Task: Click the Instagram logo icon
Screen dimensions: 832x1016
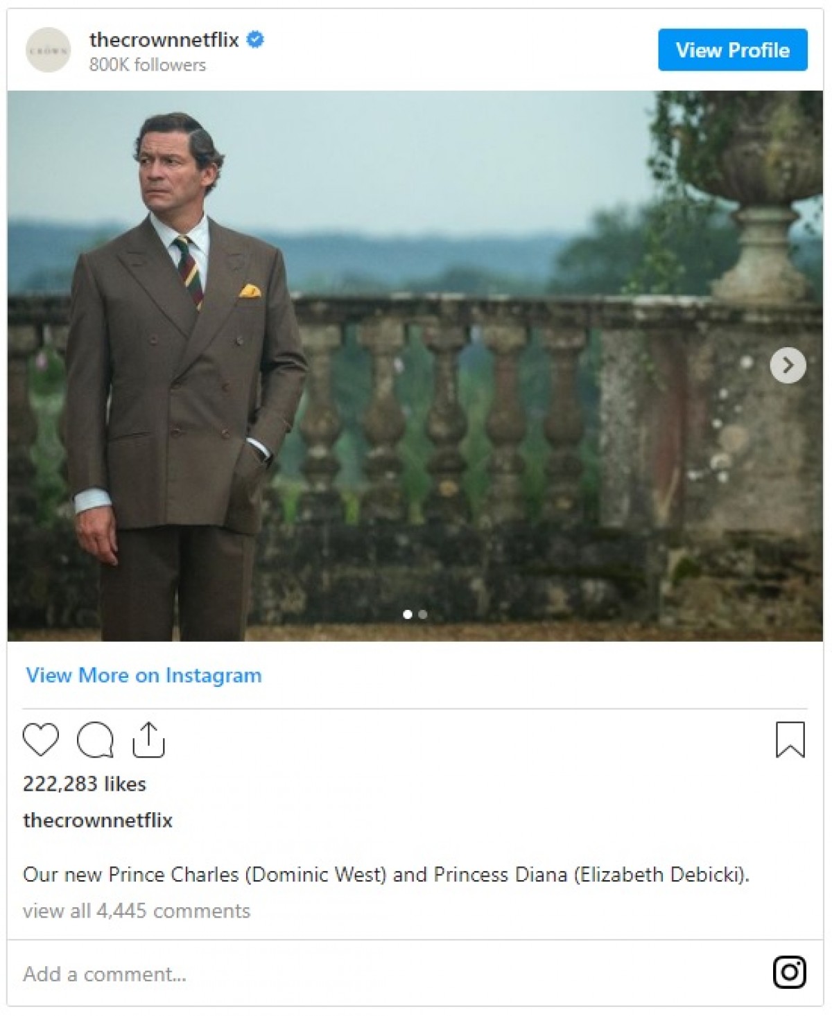Action: pyautogui.click(x=789, y=972)
